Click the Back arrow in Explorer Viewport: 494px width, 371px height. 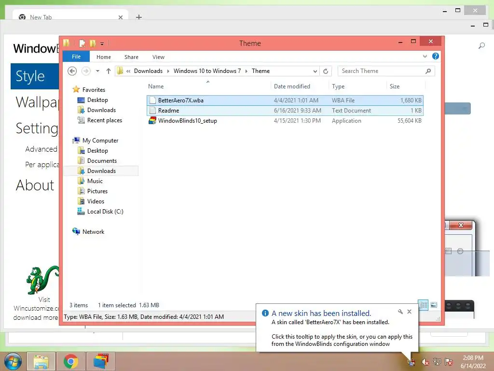(x=72, y=71)
